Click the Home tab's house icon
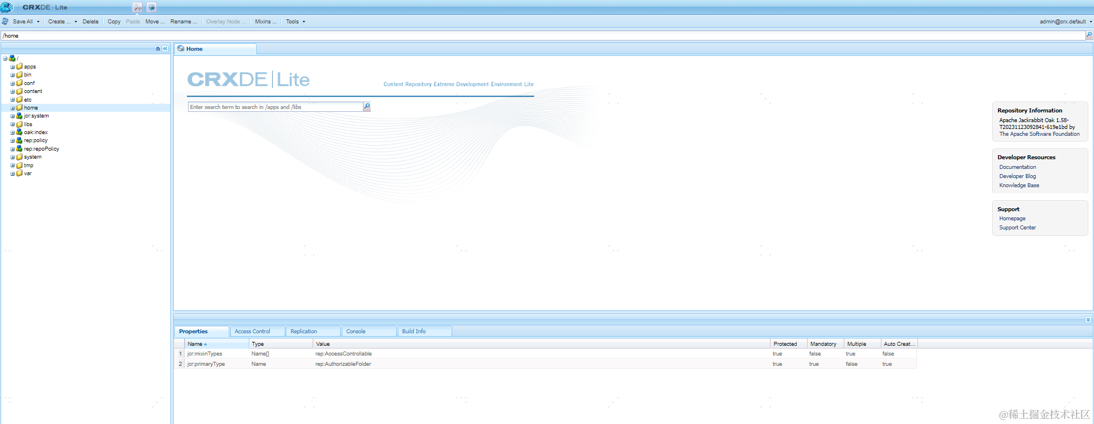The height and width of the screenshot is (424, 1094). pos(181,49)
